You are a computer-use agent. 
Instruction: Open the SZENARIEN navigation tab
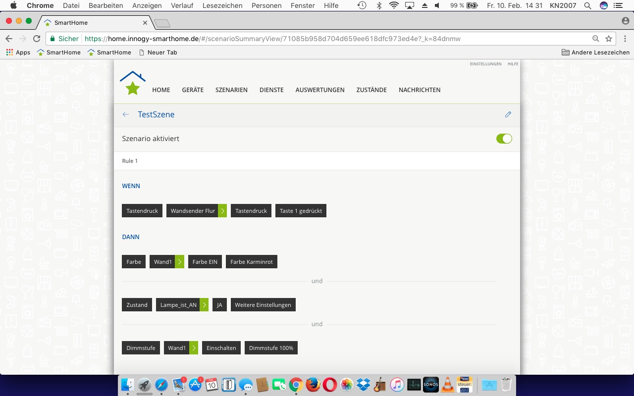[231, 90]
